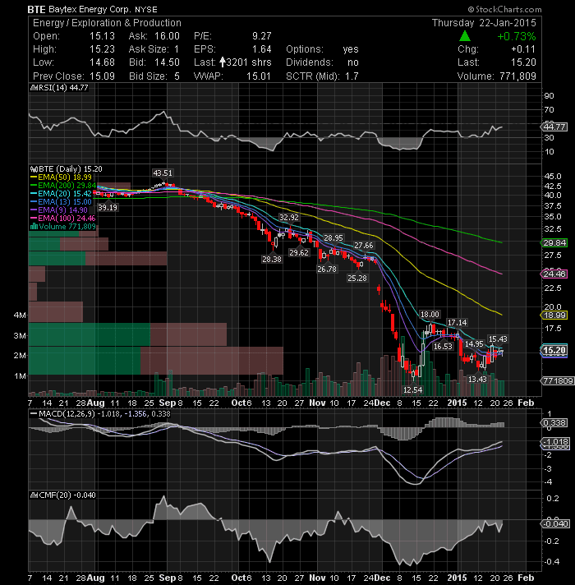The height and width of the screenshot is (585, 575).
Task: Click the Volume bars legend icon
Action: [x=34, y=226]
